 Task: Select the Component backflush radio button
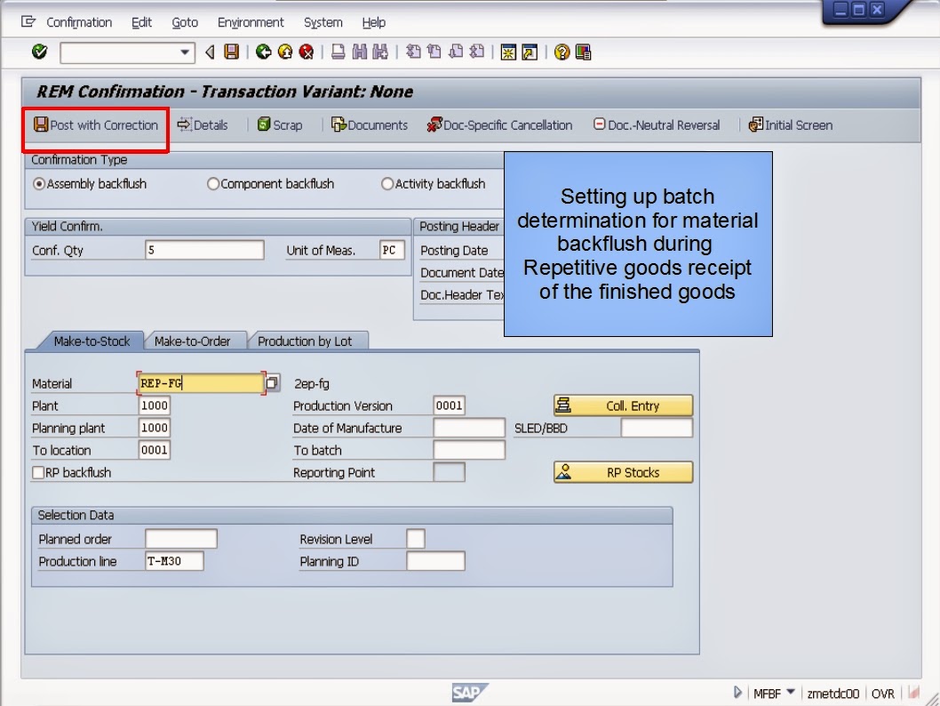[213, 184]
